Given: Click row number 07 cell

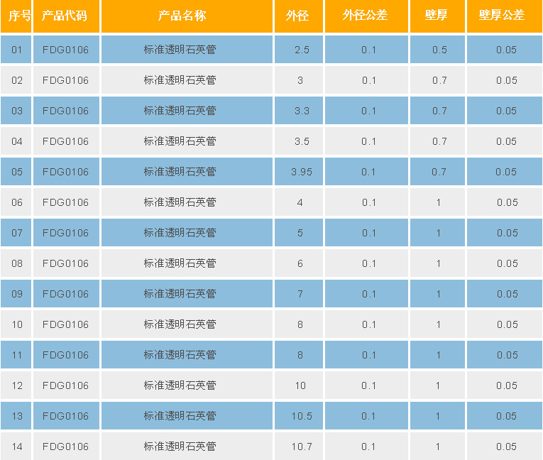Looking at the screenshot, I should click(x=17, y=233).
